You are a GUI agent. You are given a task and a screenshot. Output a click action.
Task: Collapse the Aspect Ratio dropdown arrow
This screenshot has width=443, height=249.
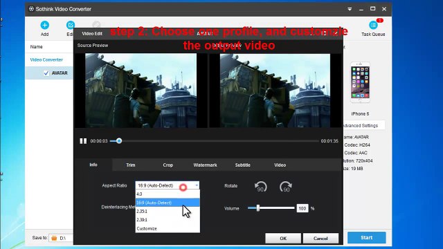[x=197, y=185]
